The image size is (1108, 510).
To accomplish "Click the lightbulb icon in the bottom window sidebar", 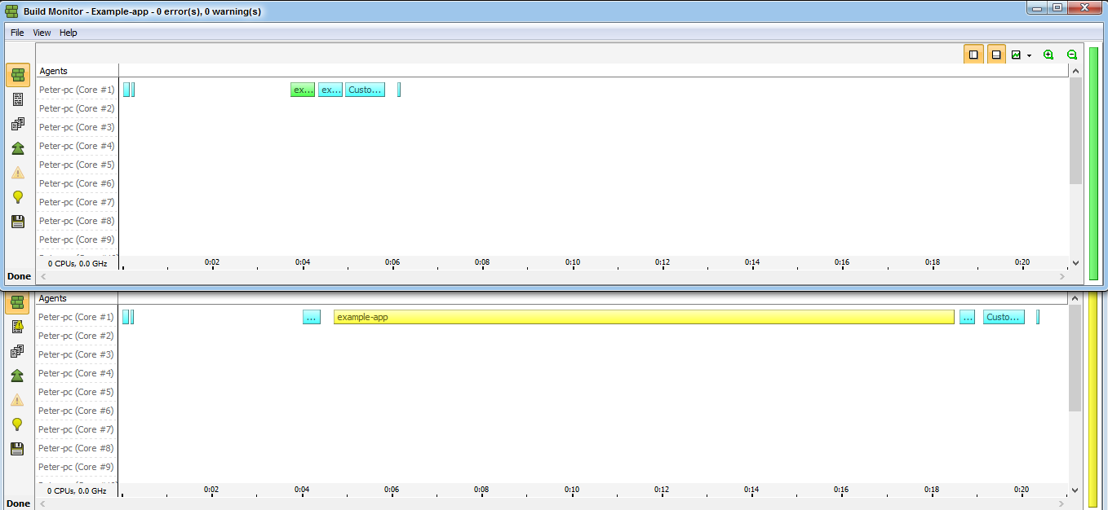I will tap(18, 424).
